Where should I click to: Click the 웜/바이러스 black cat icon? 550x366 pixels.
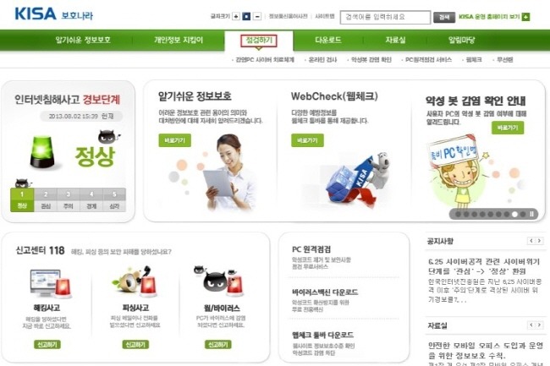pos(218,280)
